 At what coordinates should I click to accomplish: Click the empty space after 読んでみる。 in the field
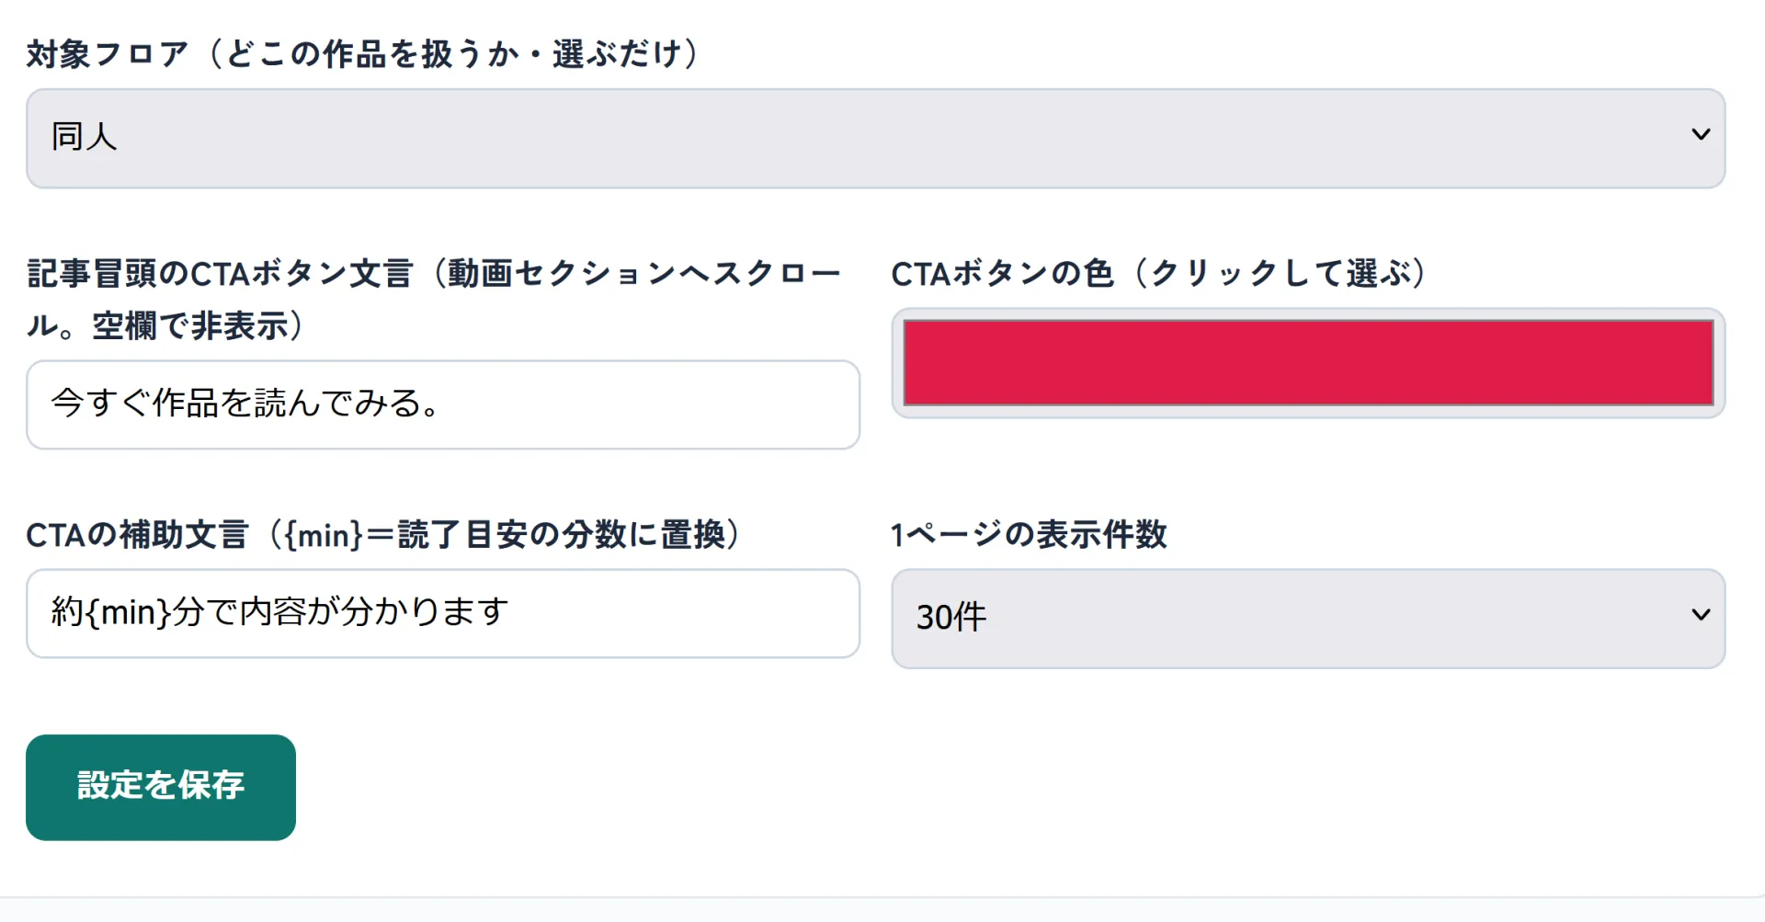tap(648, 404)
